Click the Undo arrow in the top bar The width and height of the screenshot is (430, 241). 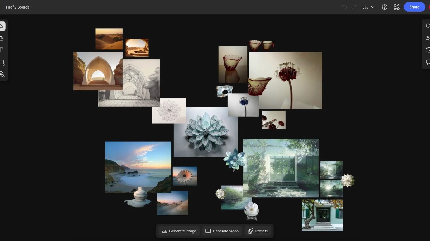[x=344, y=7]
